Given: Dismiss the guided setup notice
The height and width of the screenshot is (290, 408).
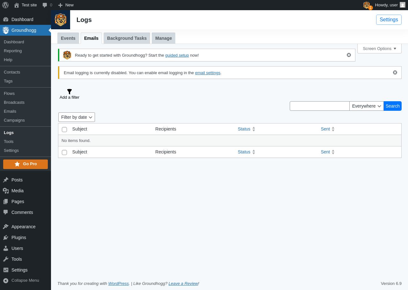Looking at the screenshot, I should (349, 55).
